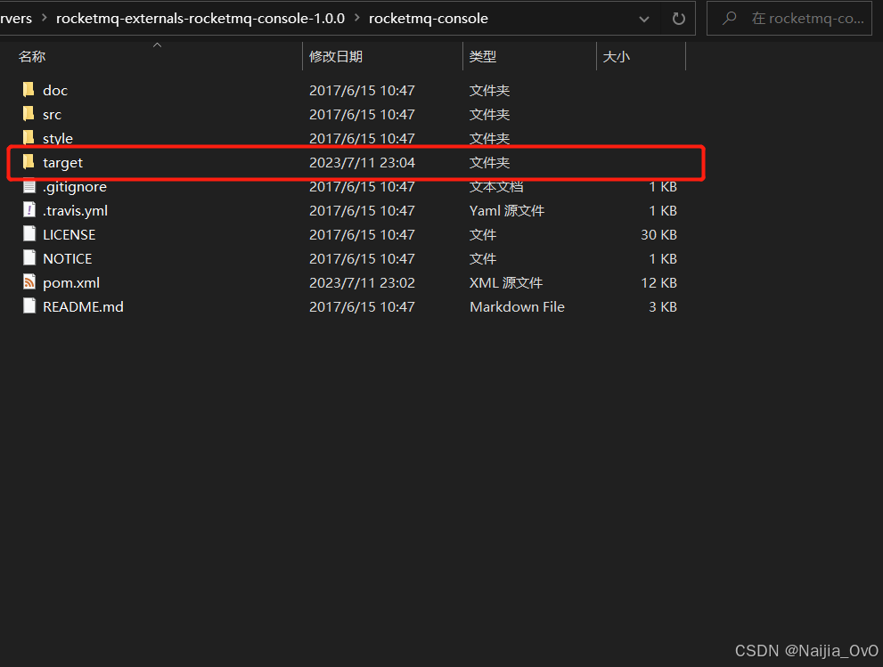Select the style folder name
Screen dimensions: 883x667
pyautogui.click(x=58, y=138)
